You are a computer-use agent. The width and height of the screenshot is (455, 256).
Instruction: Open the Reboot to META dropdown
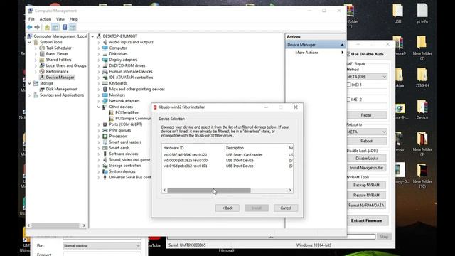(x=367, y=132)
